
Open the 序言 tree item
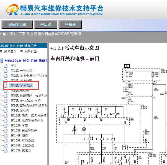(14, 66)
